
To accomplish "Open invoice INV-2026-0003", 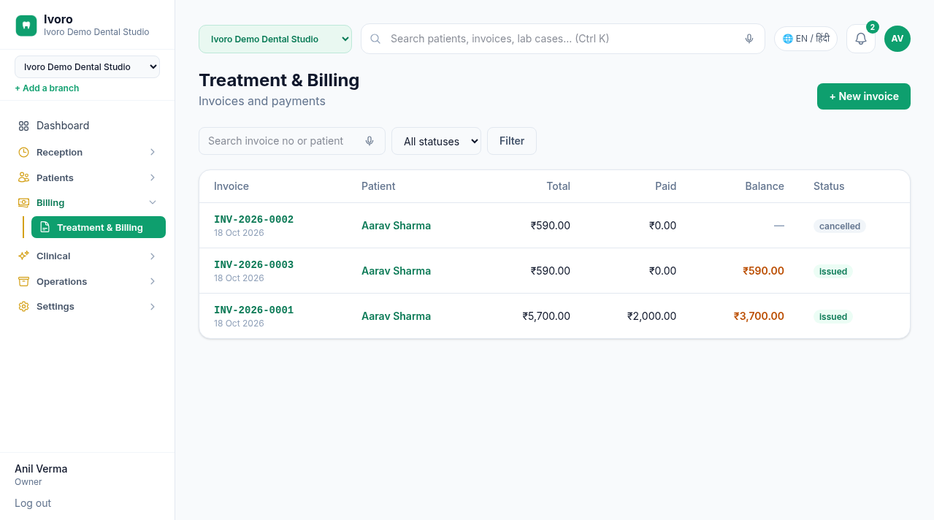I will 253,265.
